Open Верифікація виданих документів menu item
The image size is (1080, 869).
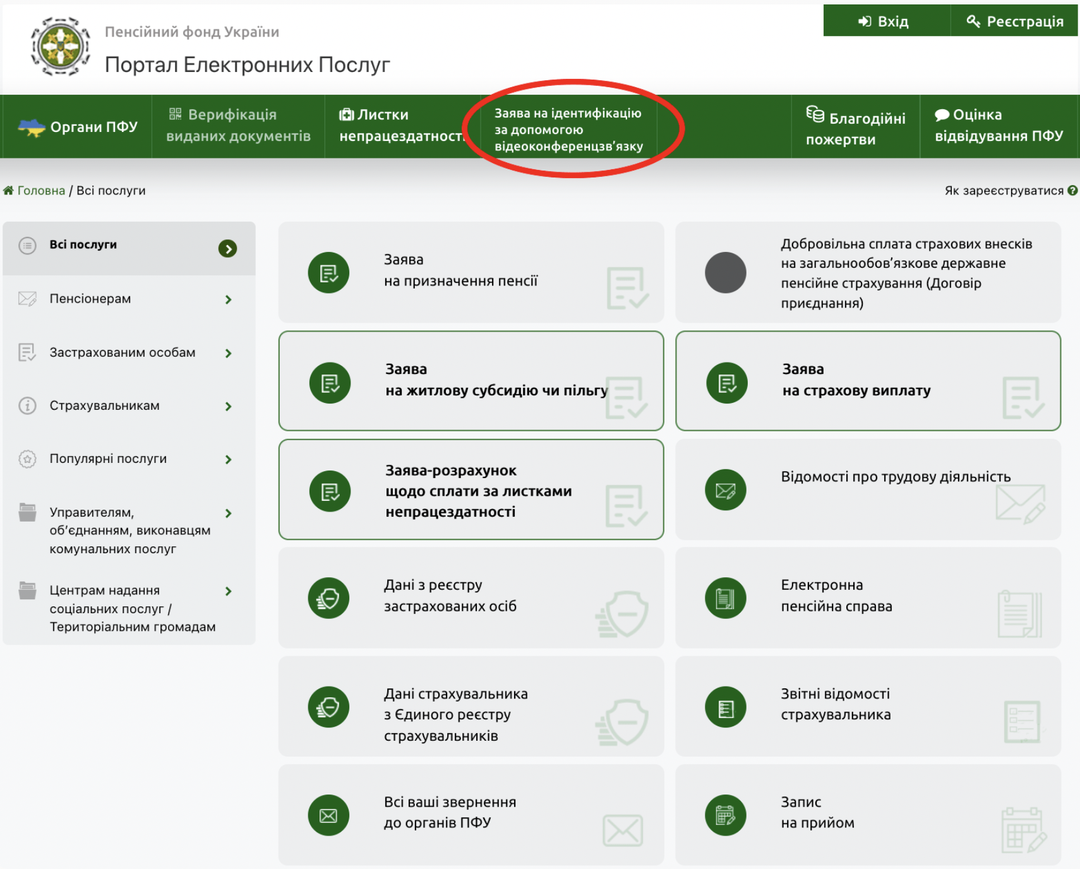coord(238,125)
